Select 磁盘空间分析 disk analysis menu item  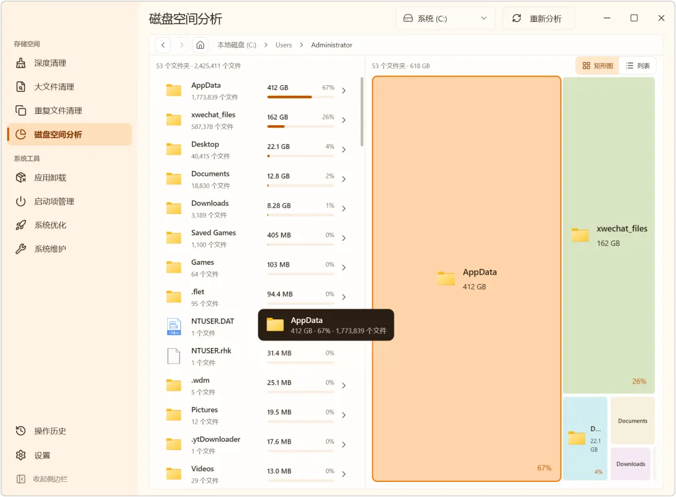[x=69, y=135]
